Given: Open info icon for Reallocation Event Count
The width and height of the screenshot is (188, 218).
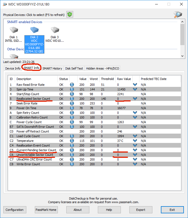Looking at the screenshot, I should pos(72,145).
